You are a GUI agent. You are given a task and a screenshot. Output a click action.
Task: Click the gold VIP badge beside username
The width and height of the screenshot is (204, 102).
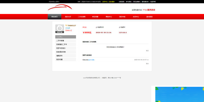click(66, 25)
